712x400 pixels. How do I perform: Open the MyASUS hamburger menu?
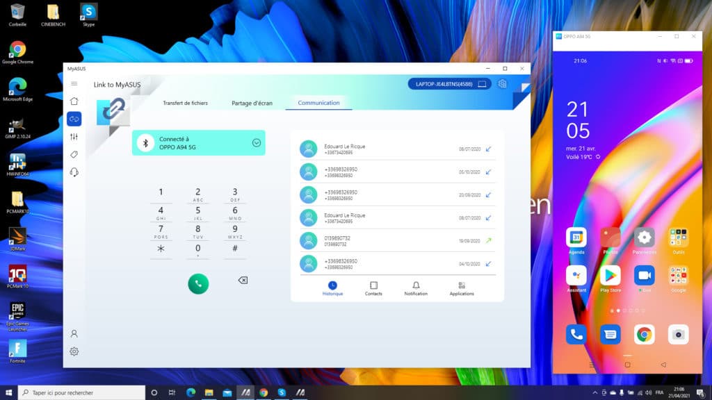click(74, 84)
